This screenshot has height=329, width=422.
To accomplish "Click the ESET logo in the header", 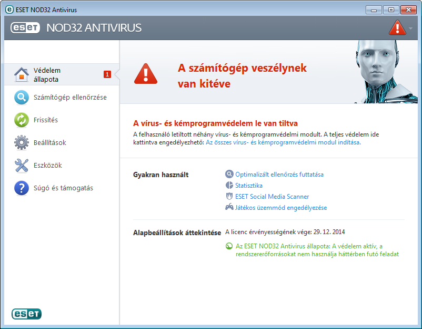I will (25, 27).
